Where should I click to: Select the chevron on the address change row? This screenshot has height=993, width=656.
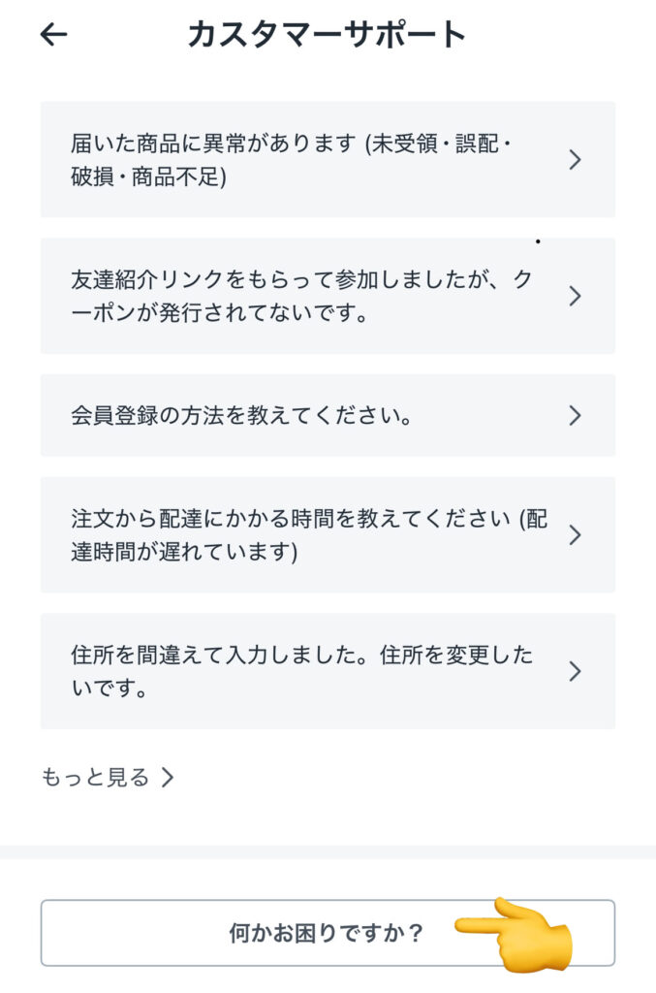(576, 670)
